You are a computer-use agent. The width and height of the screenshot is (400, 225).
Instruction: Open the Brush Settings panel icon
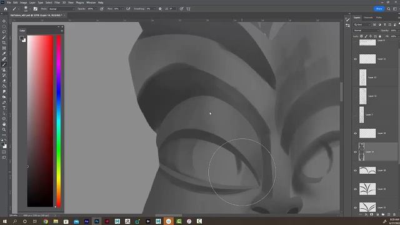coord(36,9)
